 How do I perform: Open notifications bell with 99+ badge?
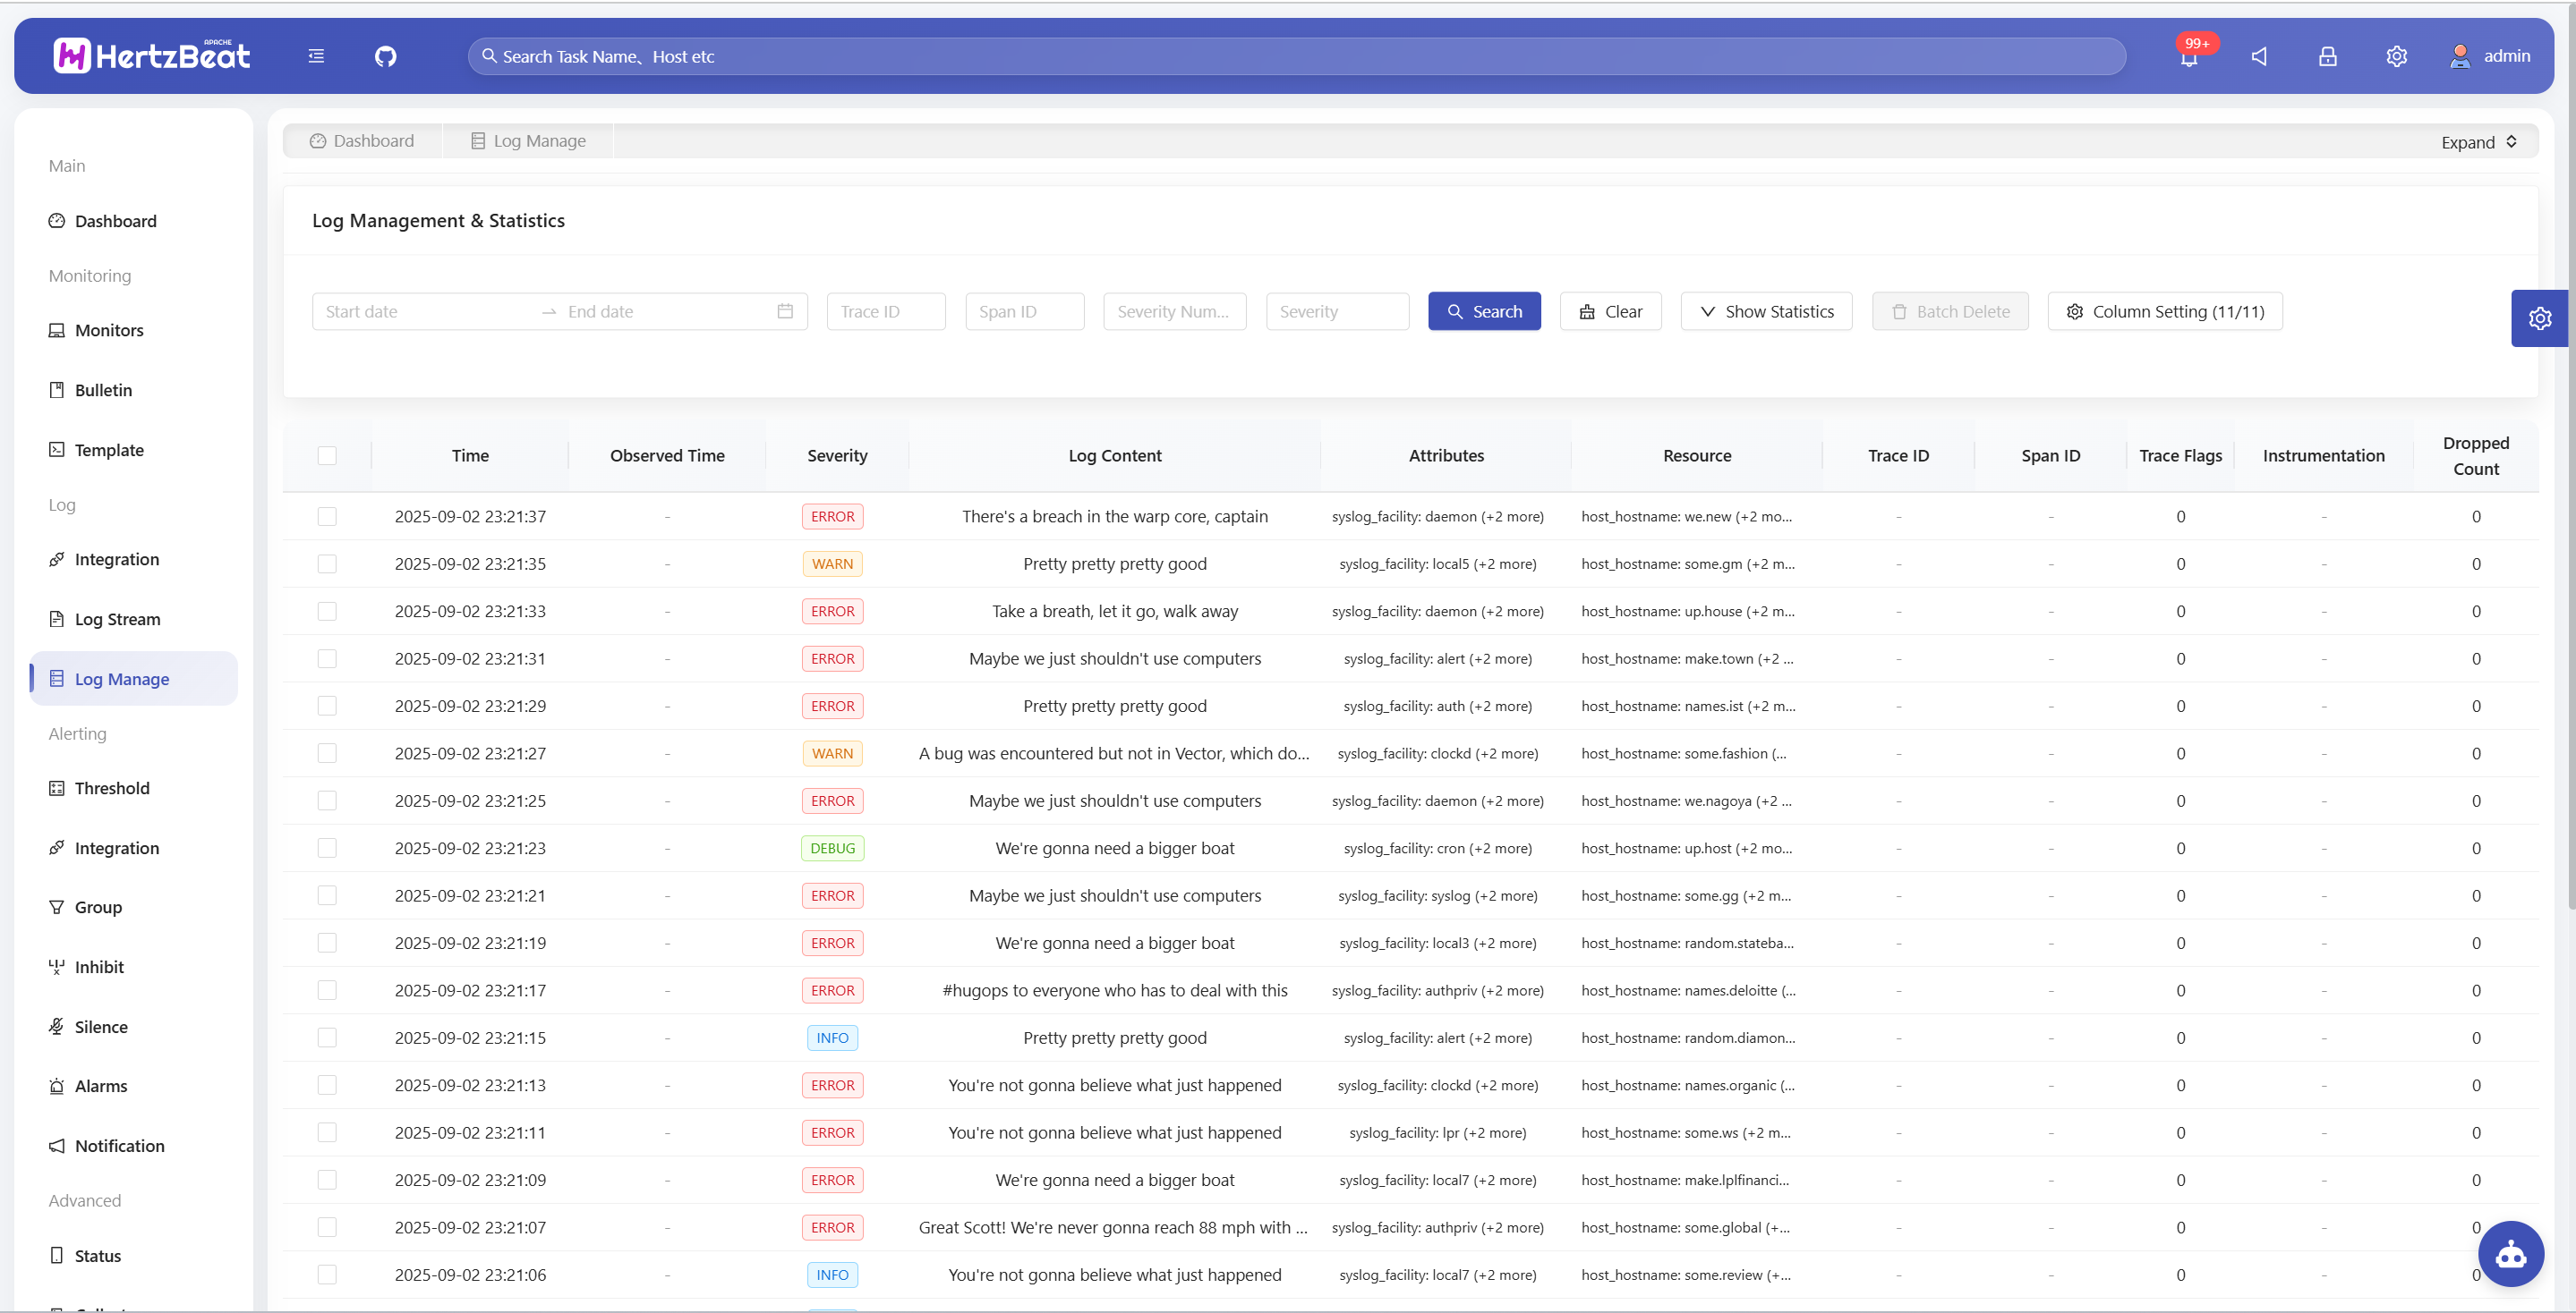[2188, 57]
